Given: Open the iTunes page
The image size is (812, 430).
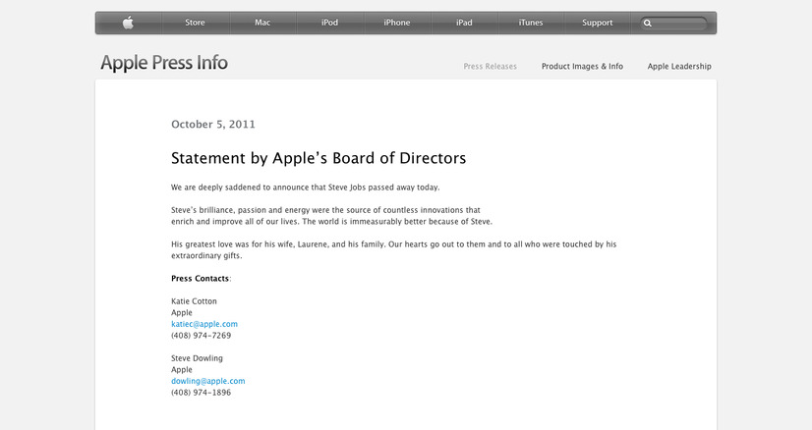Looking at the screenshot, I should tap(531, 23).
